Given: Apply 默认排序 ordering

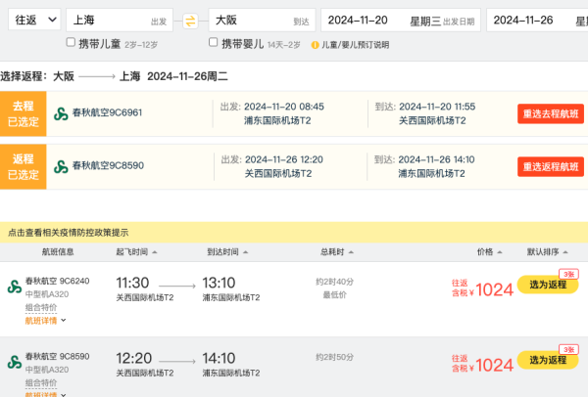Looking at the screenshot, I should click(x=547, y=252).
